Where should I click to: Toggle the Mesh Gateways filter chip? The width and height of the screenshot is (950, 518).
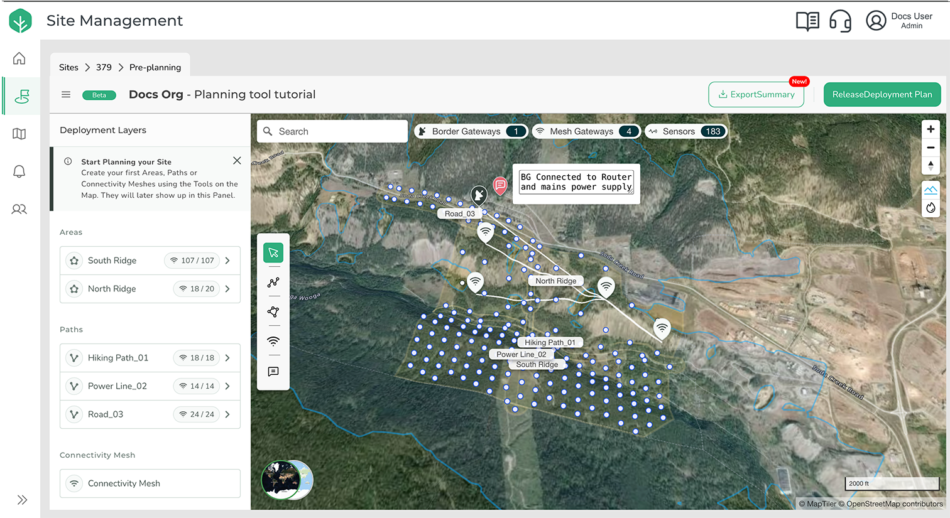pos(586,131)
